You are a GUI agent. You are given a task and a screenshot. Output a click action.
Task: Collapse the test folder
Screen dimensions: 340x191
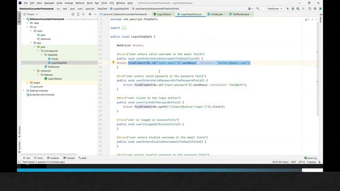pos(31,43)
